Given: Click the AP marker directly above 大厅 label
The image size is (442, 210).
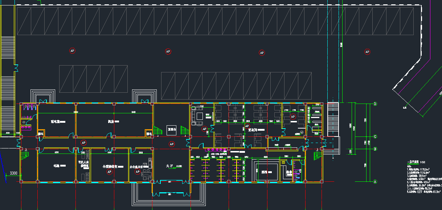Looking at the screenshot, I should [x=172, y=144].
